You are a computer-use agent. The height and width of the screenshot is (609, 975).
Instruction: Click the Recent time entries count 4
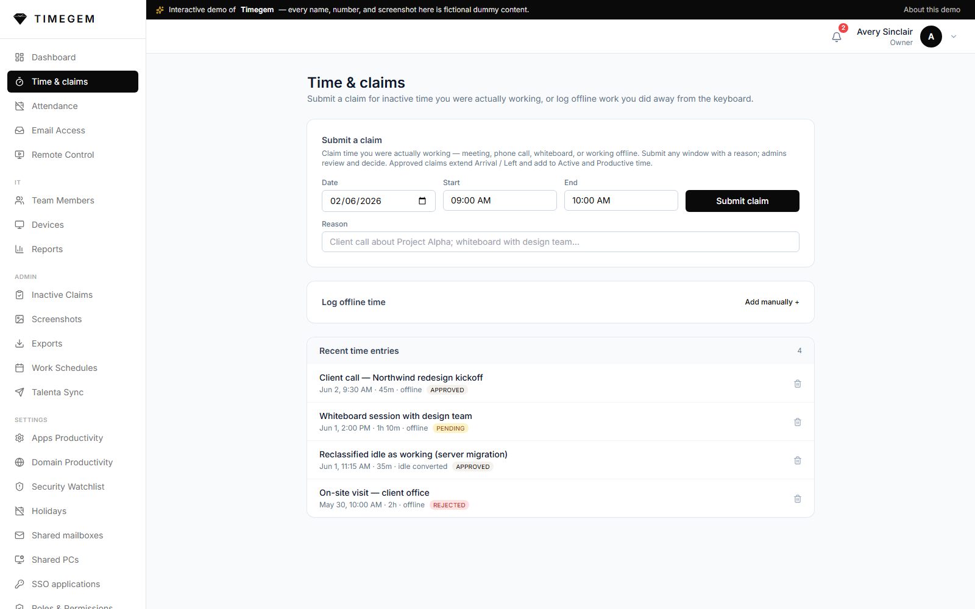click(x=799, y=351)
